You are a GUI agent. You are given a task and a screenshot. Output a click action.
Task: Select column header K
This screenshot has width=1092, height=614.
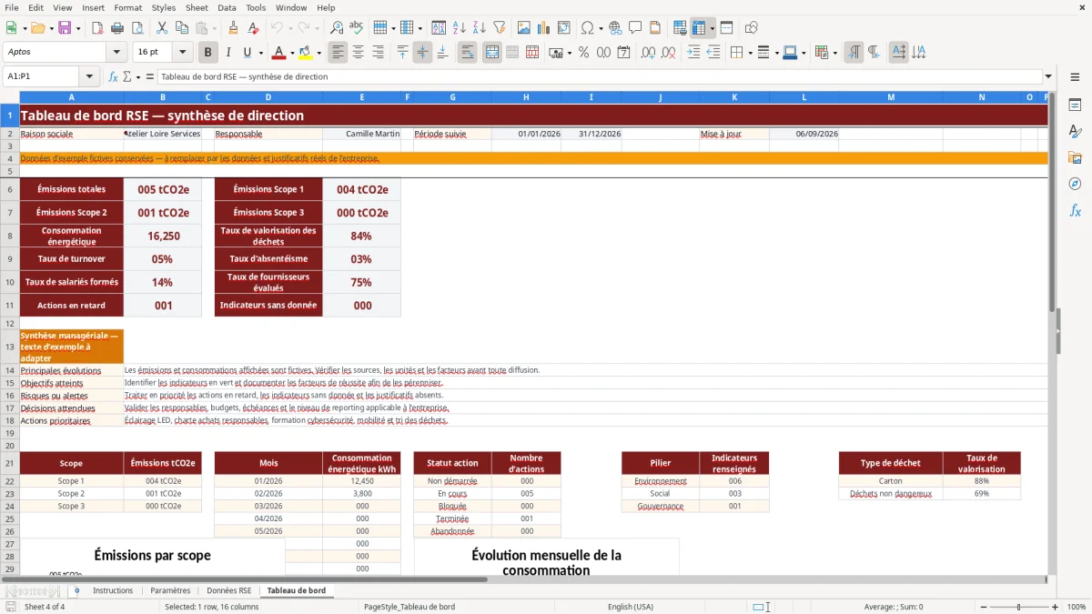(x=734, y=97)
